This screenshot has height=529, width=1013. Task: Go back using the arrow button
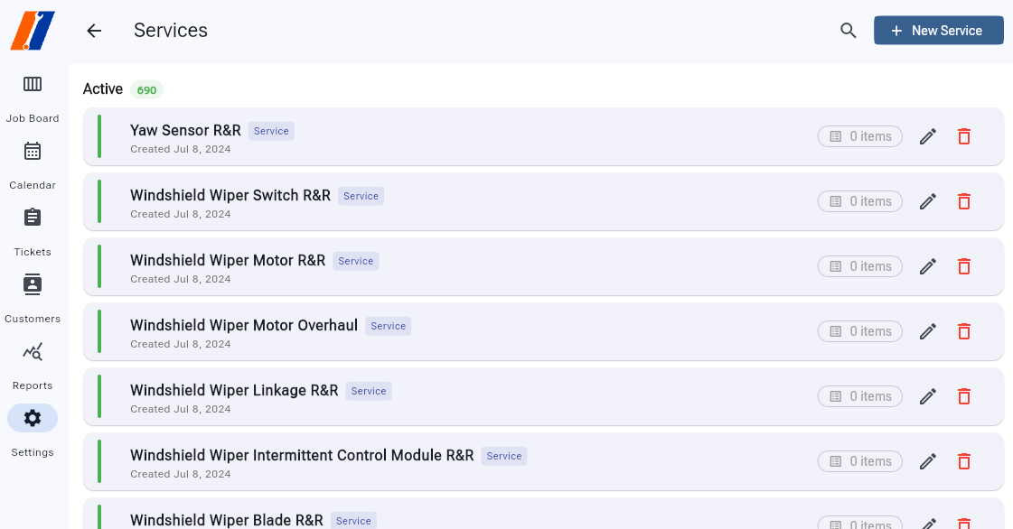coord(94,30)
